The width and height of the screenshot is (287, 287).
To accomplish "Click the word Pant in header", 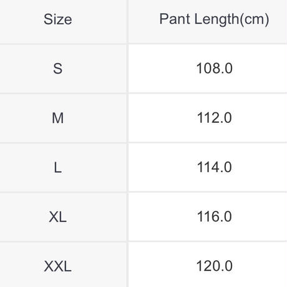I will [x=175, y=19].
